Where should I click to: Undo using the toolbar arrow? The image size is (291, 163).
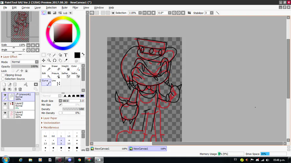point(92,13)
